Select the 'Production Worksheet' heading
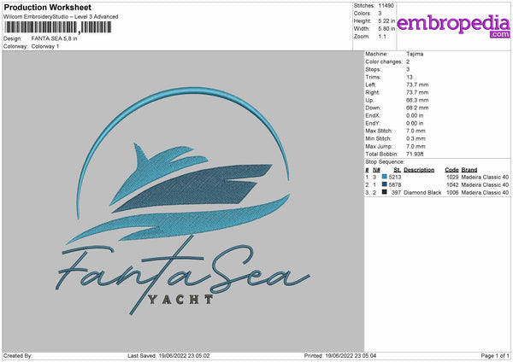 [x=47, y=7]
